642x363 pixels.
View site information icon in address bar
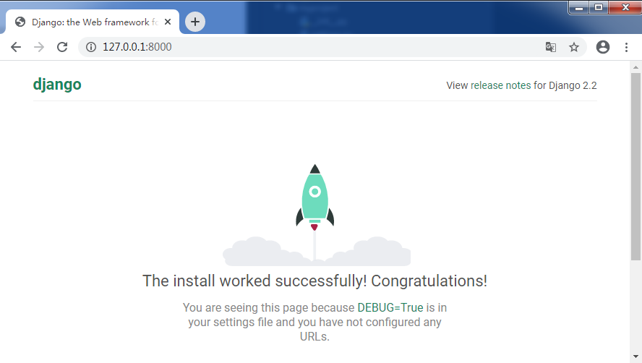(x=91, y=47)
